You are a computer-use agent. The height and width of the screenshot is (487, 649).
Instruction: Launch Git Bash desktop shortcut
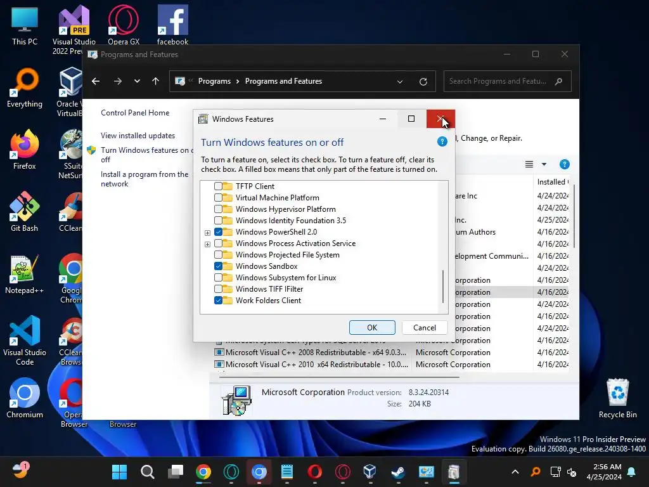point(25,211)
